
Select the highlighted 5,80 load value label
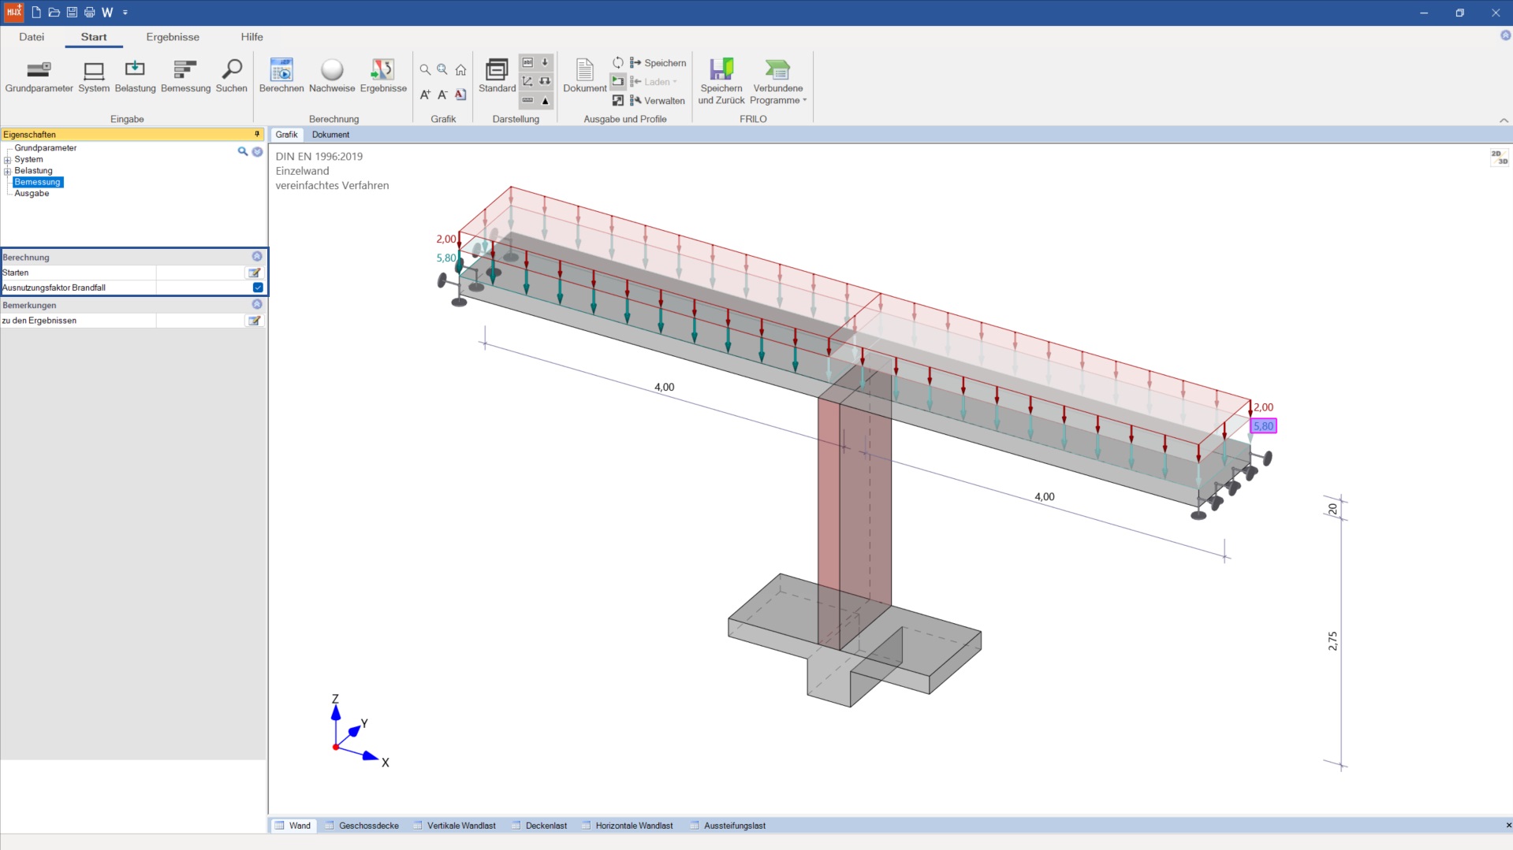click(1263, 426)
